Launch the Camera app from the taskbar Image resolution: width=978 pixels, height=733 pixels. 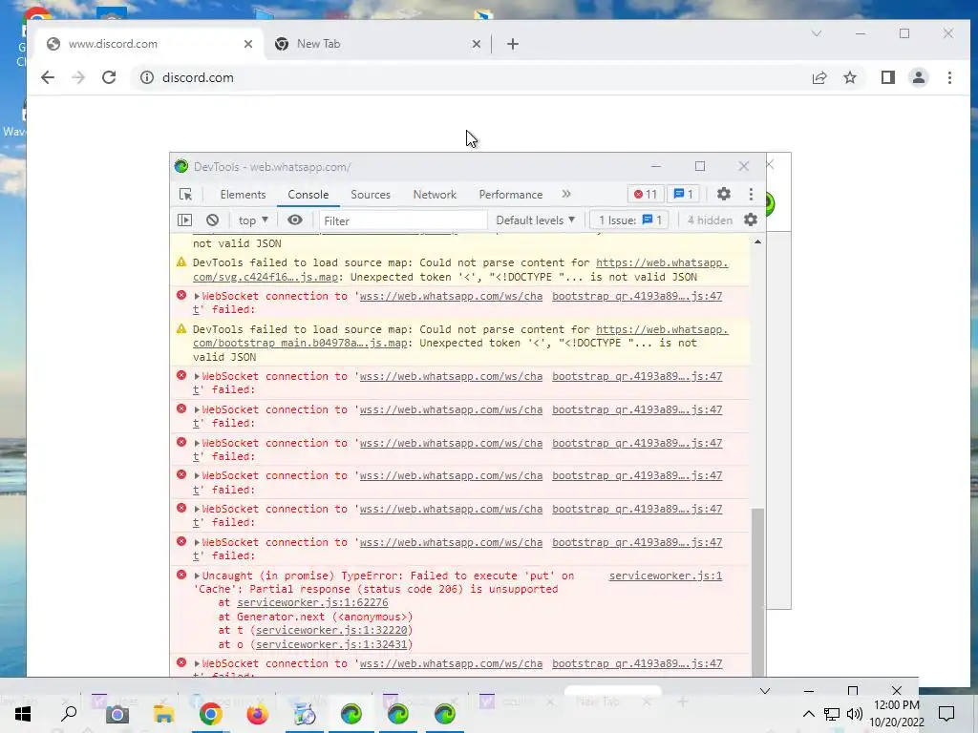pyautogui.click(x=117, y=714)
